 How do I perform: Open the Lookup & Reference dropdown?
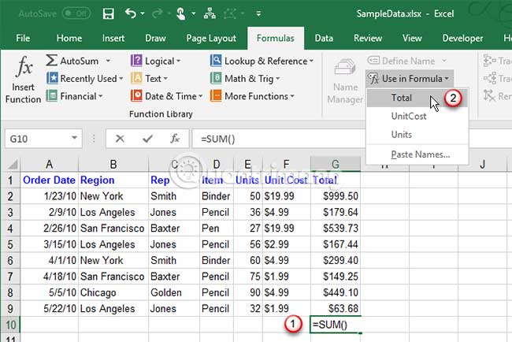262,61
